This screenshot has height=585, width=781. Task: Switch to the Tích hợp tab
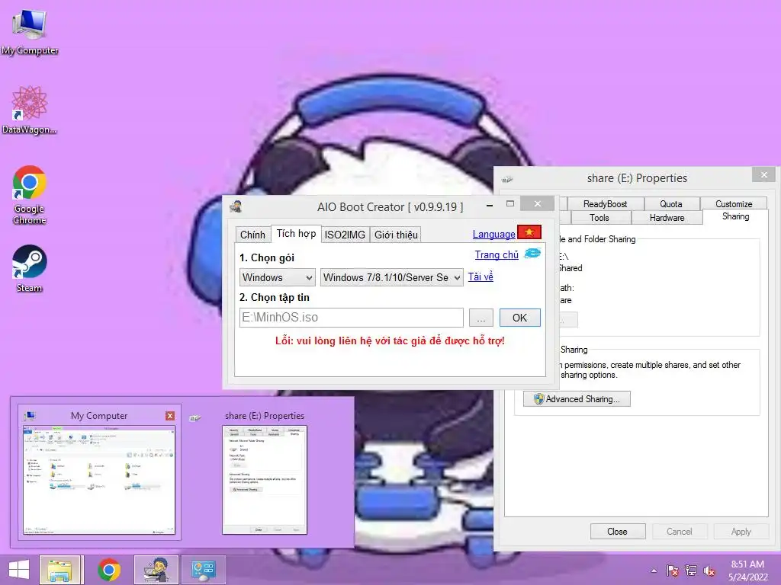(296, 233)
